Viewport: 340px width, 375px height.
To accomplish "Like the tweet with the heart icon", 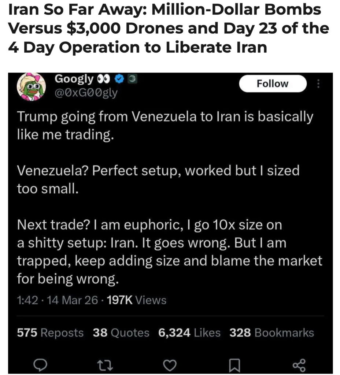I will point(170,364).
